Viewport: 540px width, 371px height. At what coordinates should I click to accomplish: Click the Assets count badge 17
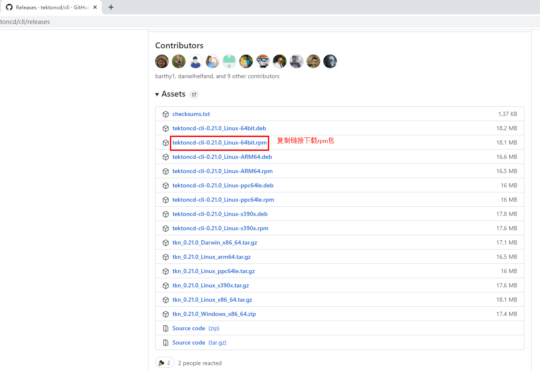pos(194,95)
